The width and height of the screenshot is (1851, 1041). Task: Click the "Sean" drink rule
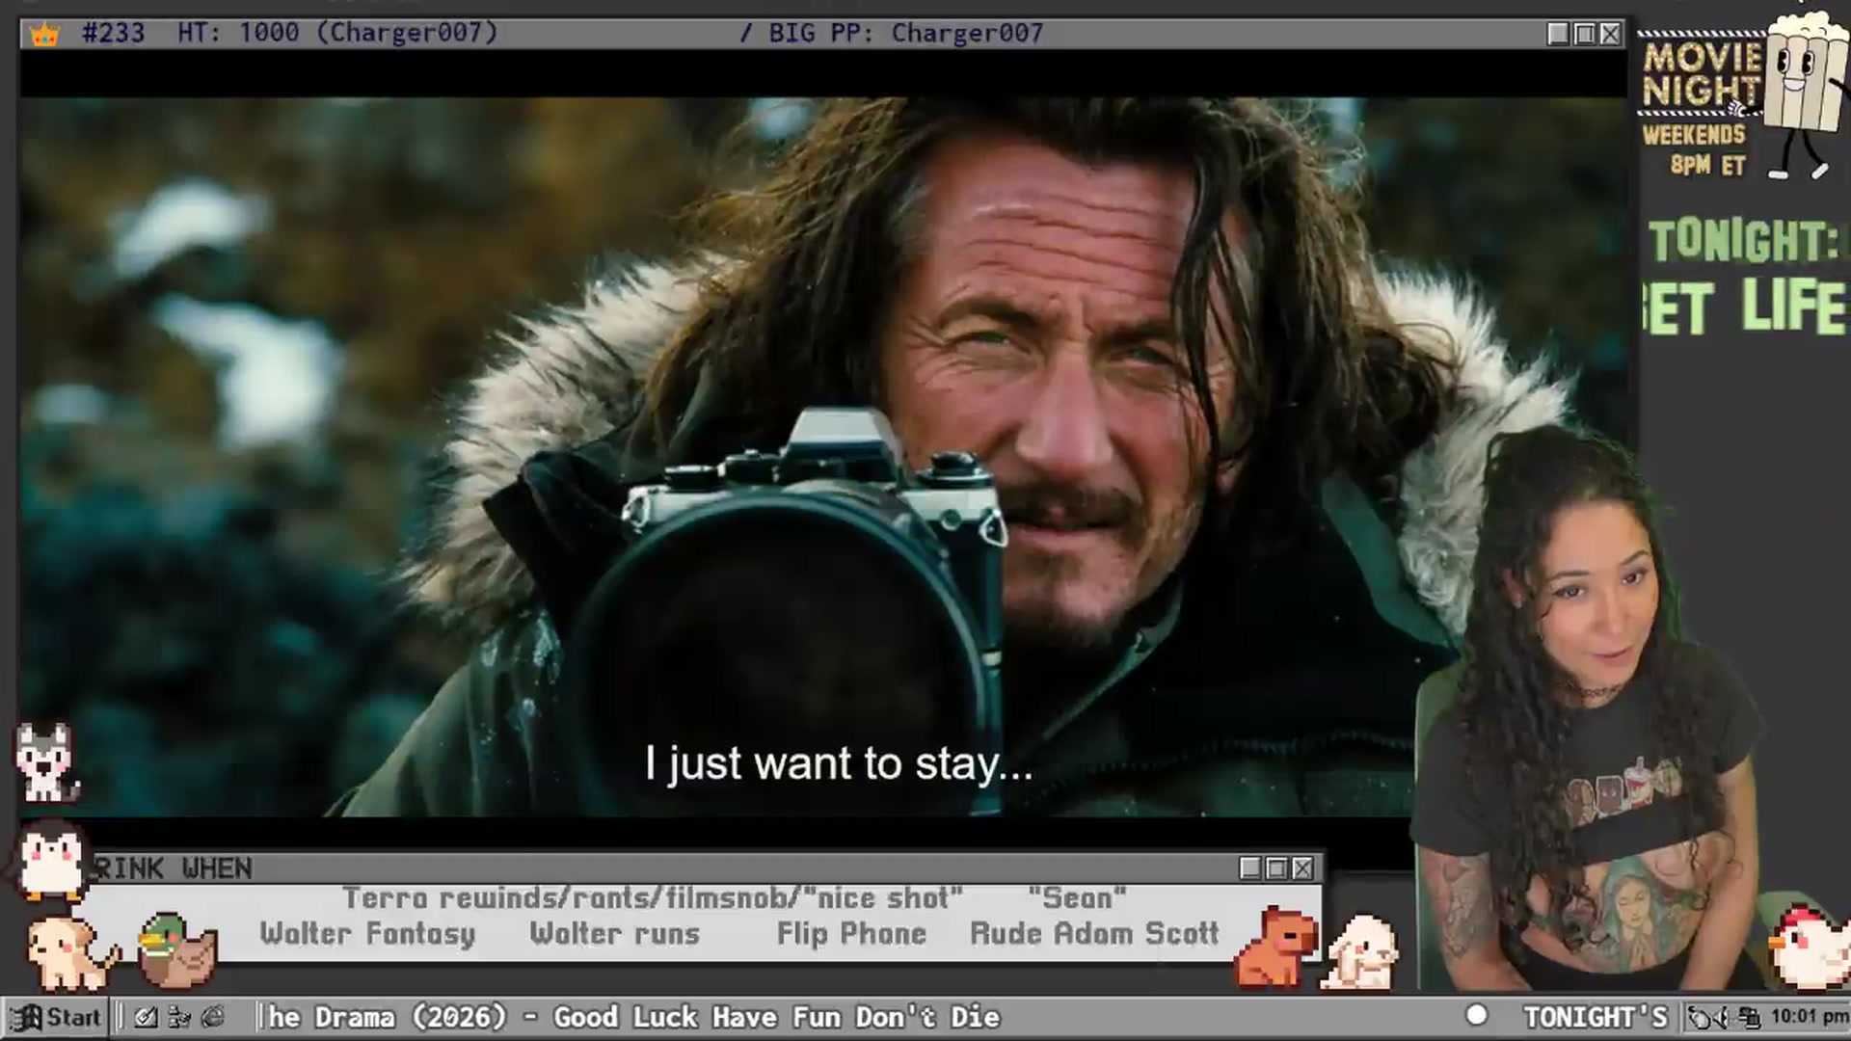[x=1077, y=898]
